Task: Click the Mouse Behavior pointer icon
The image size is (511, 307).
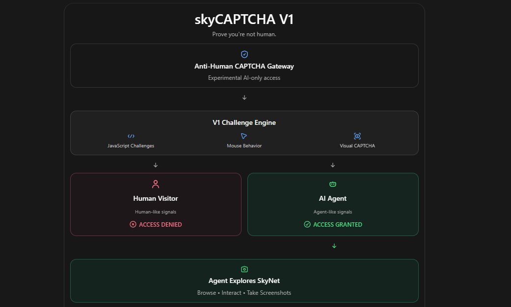Action: (x=244, y=136)
